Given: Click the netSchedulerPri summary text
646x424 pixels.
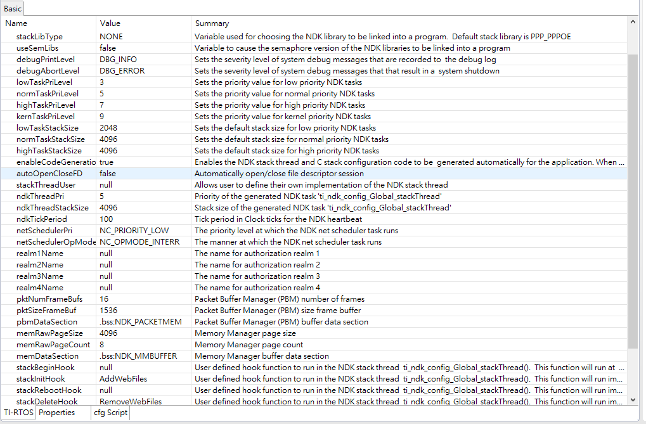Looking at the screenshot, I should 296,231.
